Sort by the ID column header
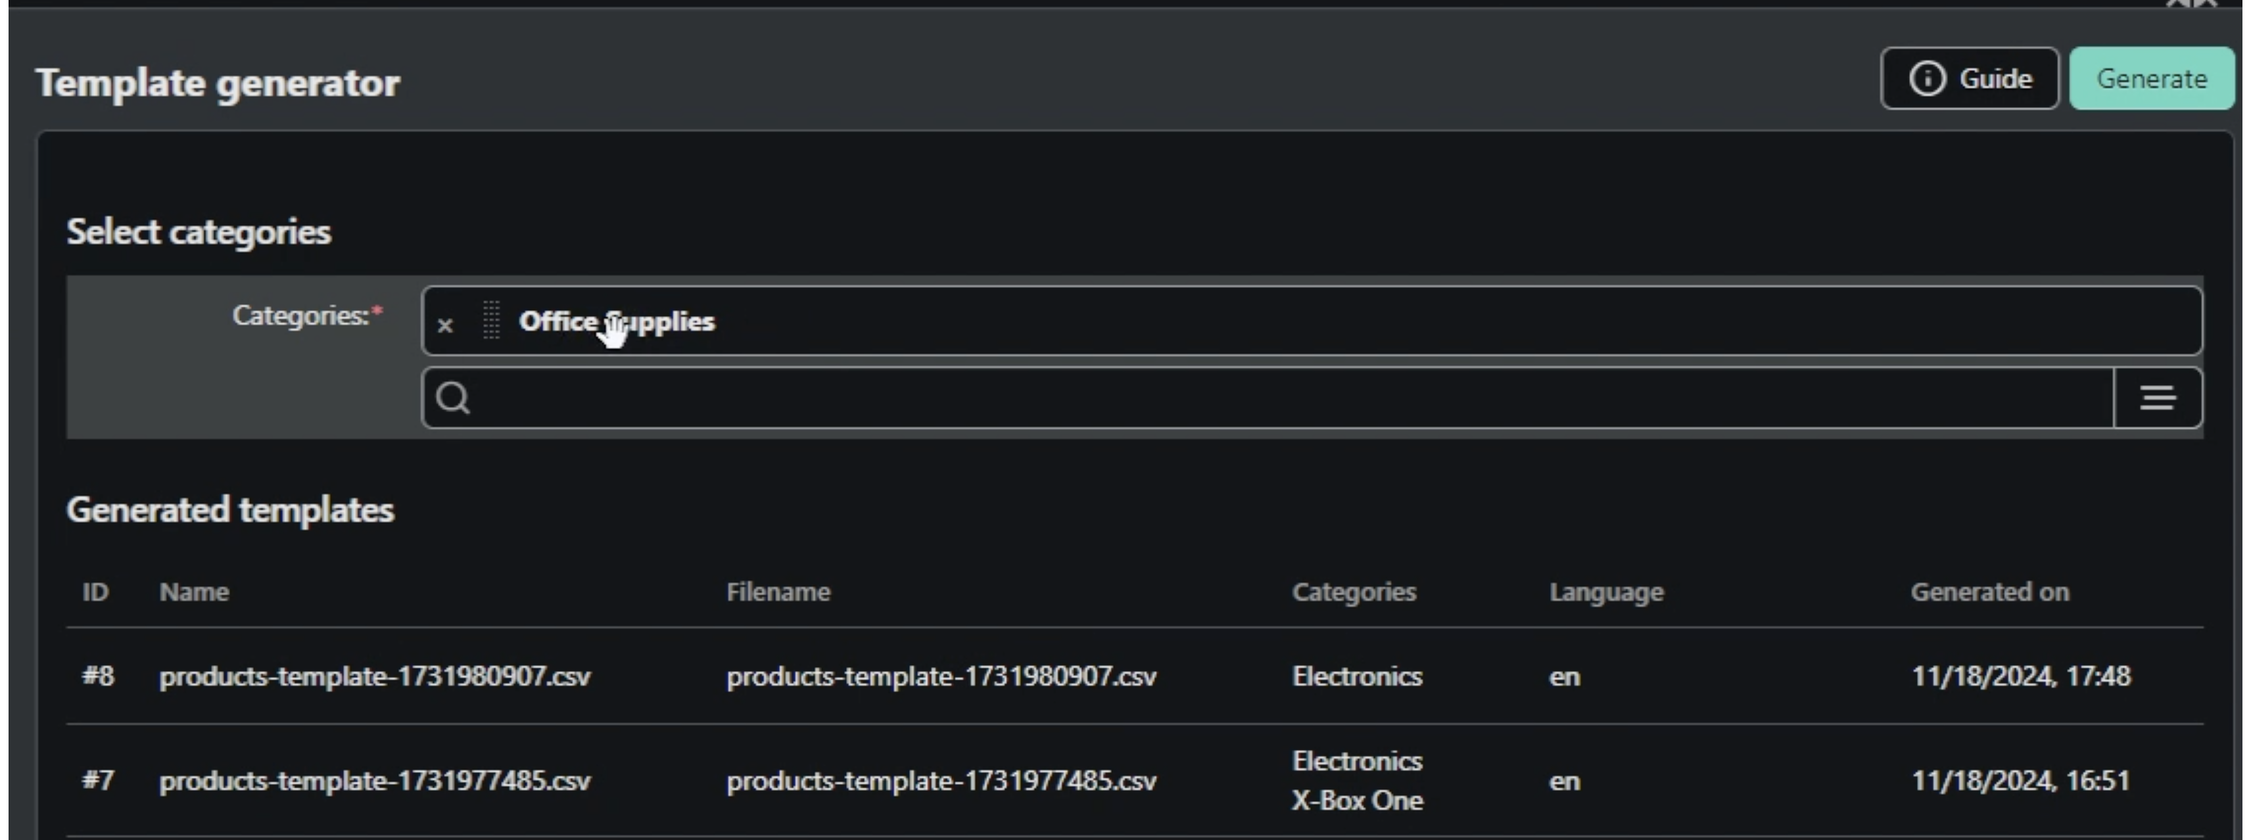The height and width of the screenshot is (840, 2251). [95, 592]
